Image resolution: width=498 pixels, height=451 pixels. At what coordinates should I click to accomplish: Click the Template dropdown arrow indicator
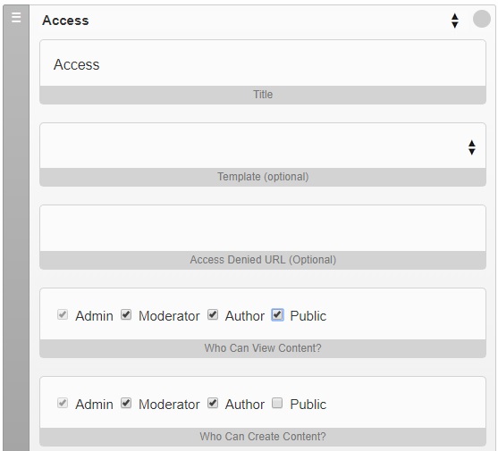click(472, 147)
